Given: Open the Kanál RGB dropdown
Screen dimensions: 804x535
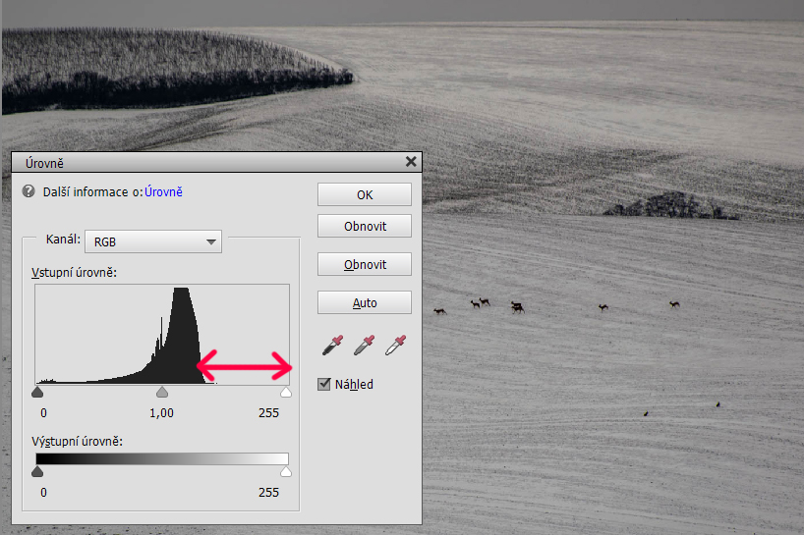Looking at the screenshot, I should (x=153, y=241).
